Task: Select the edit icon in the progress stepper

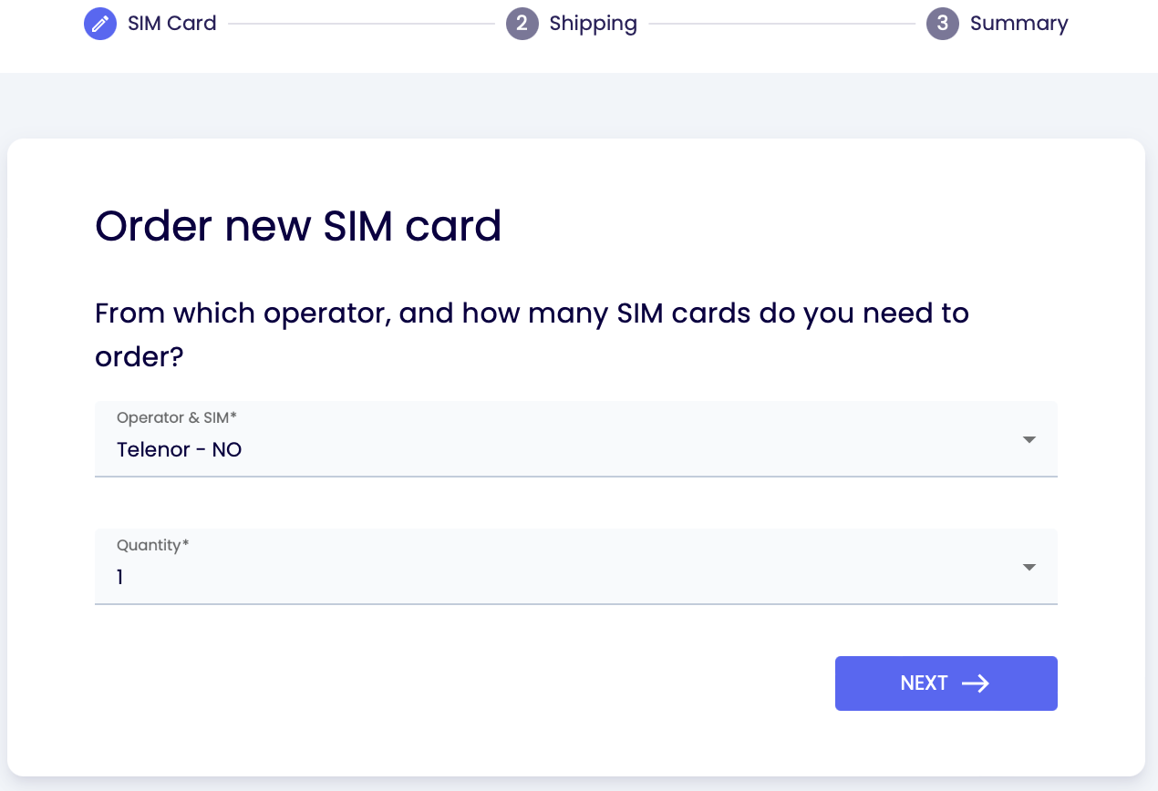Action: (x=100, y=24)
